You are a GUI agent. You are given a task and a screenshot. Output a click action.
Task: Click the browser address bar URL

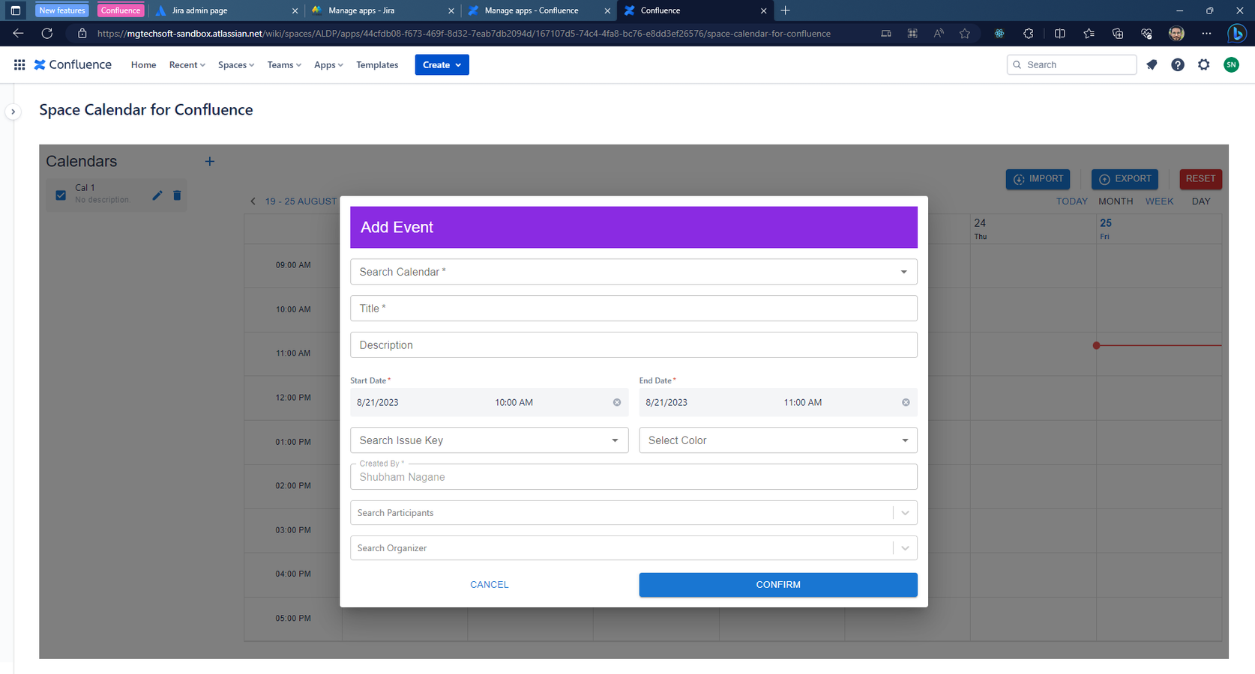click(x=463, y=34)
